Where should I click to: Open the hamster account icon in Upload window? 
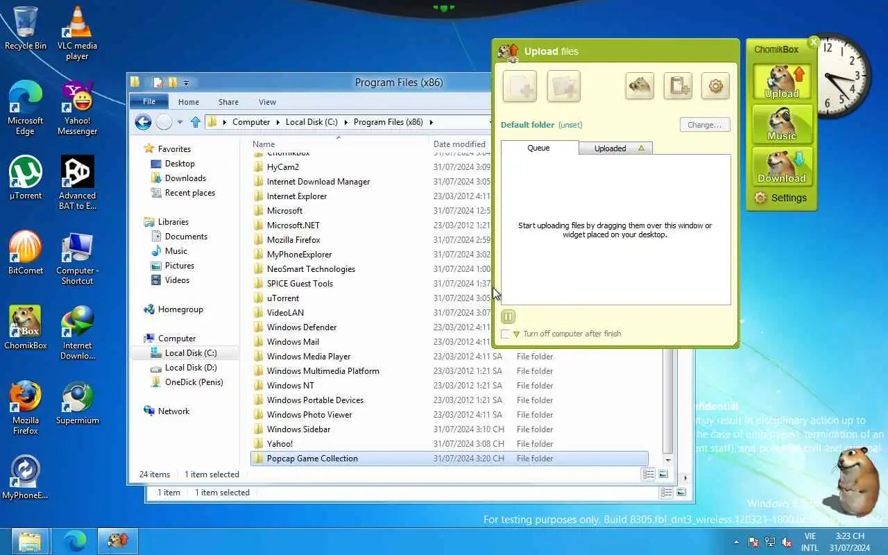(640, 86)
